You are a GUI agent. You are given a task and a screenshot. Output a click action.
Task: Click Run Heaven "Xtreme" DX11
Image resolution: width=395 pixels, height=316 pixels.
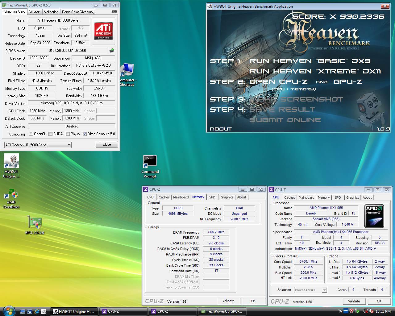pos(315,71)
